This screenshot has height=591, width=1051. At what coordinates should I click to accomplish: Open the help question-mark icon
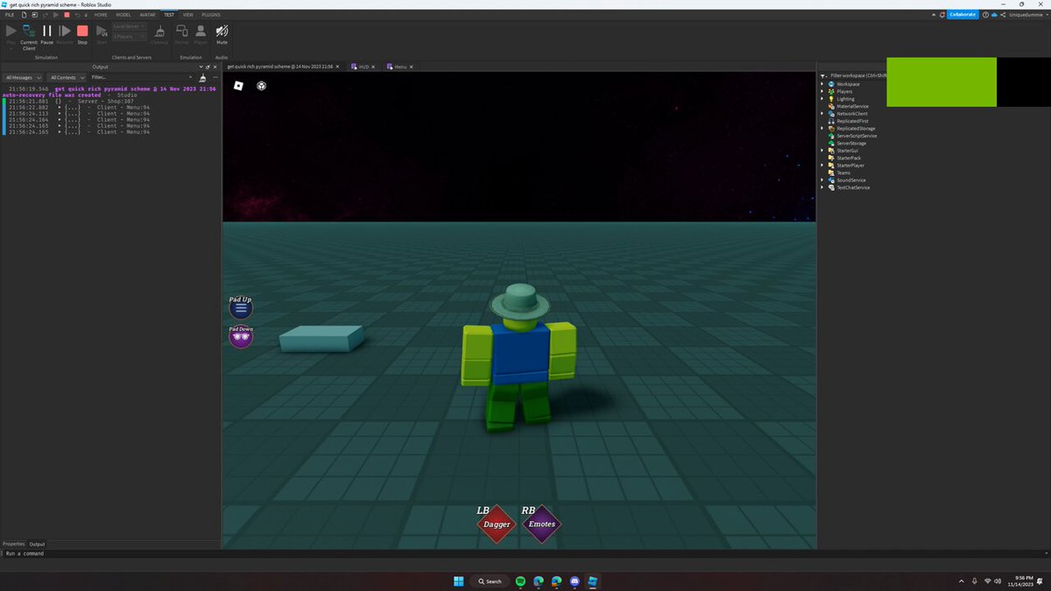(x=985, y=15)
